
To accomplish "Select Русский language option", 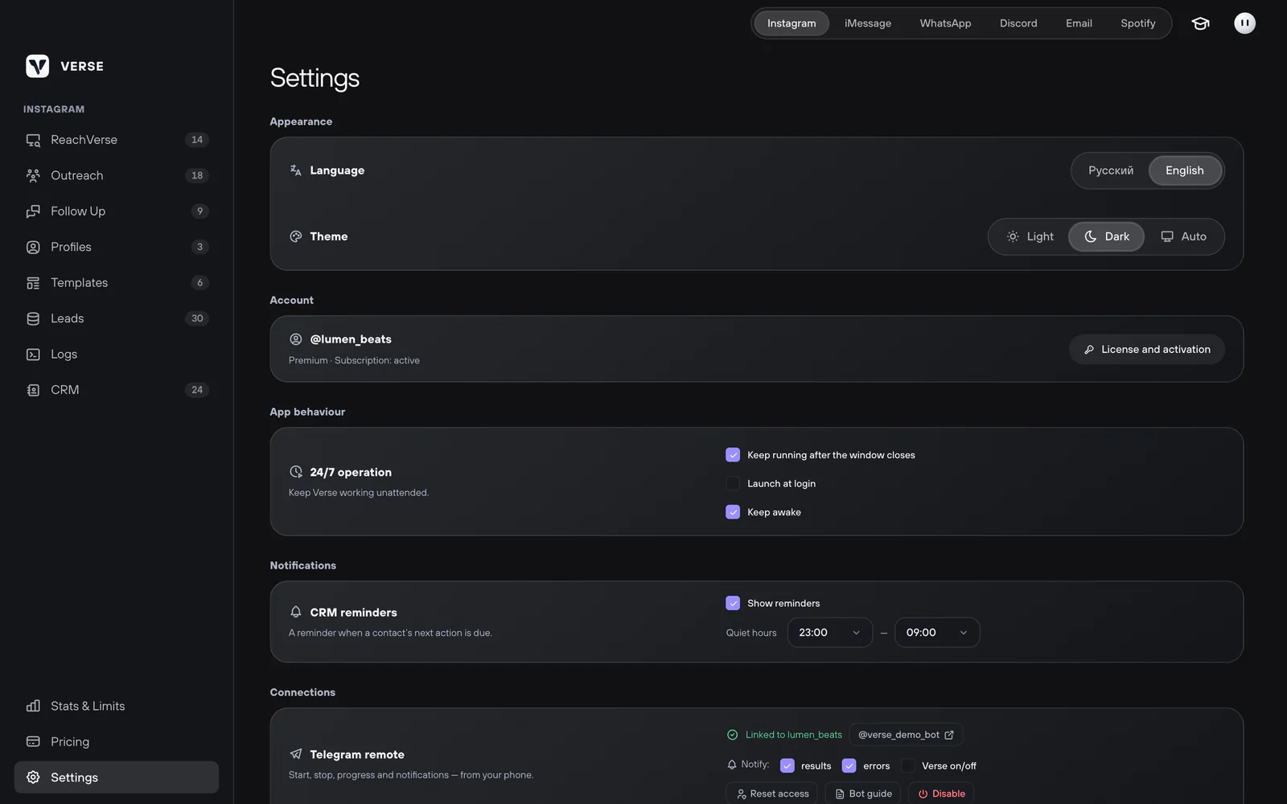I will pos(1111,170).
